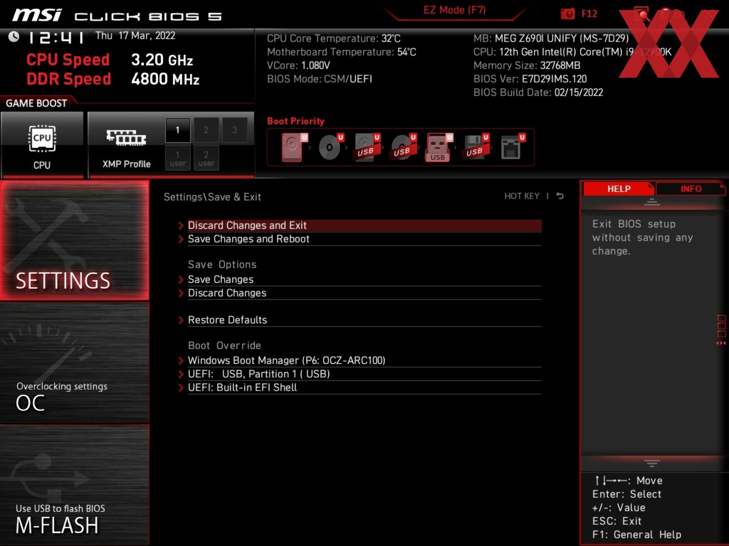This screenshot has width=729, height=546.
Task: Expand the Restore Defaults chevron
Action: pyautogui.click(x=181, y=320)
